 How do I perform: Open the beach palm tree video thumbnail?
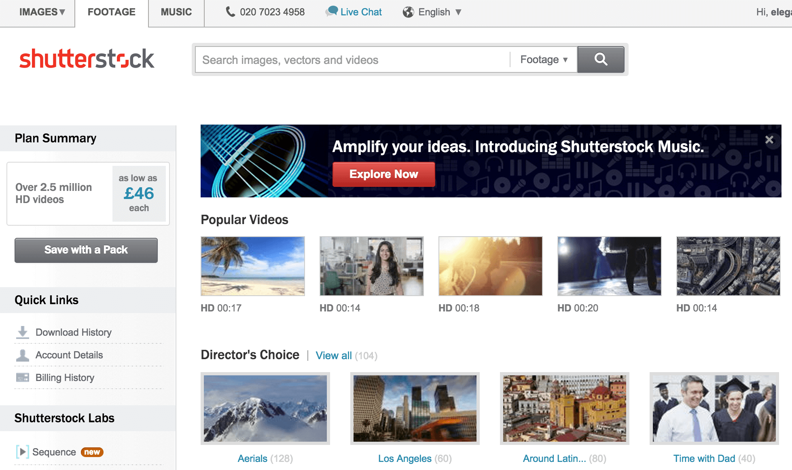click(x=252, y=266)
